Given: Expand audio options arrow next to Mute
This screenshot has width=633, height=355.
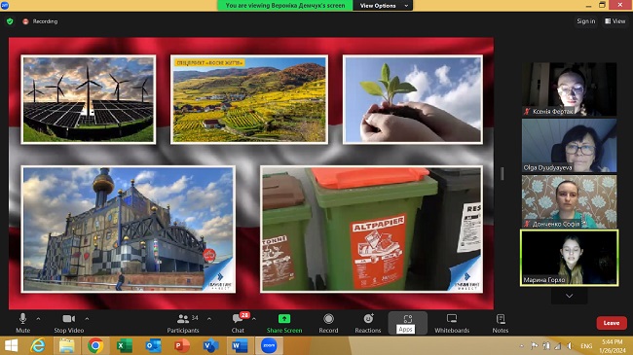Looking at the screenshot, I should 38,319.
